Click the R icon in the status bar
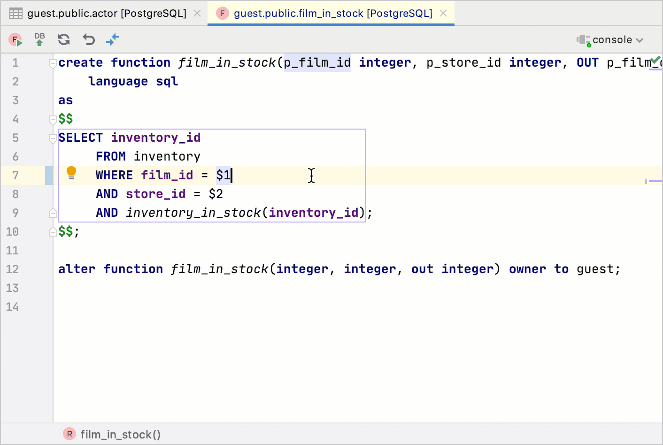663x445 pixels. (69, 434)
